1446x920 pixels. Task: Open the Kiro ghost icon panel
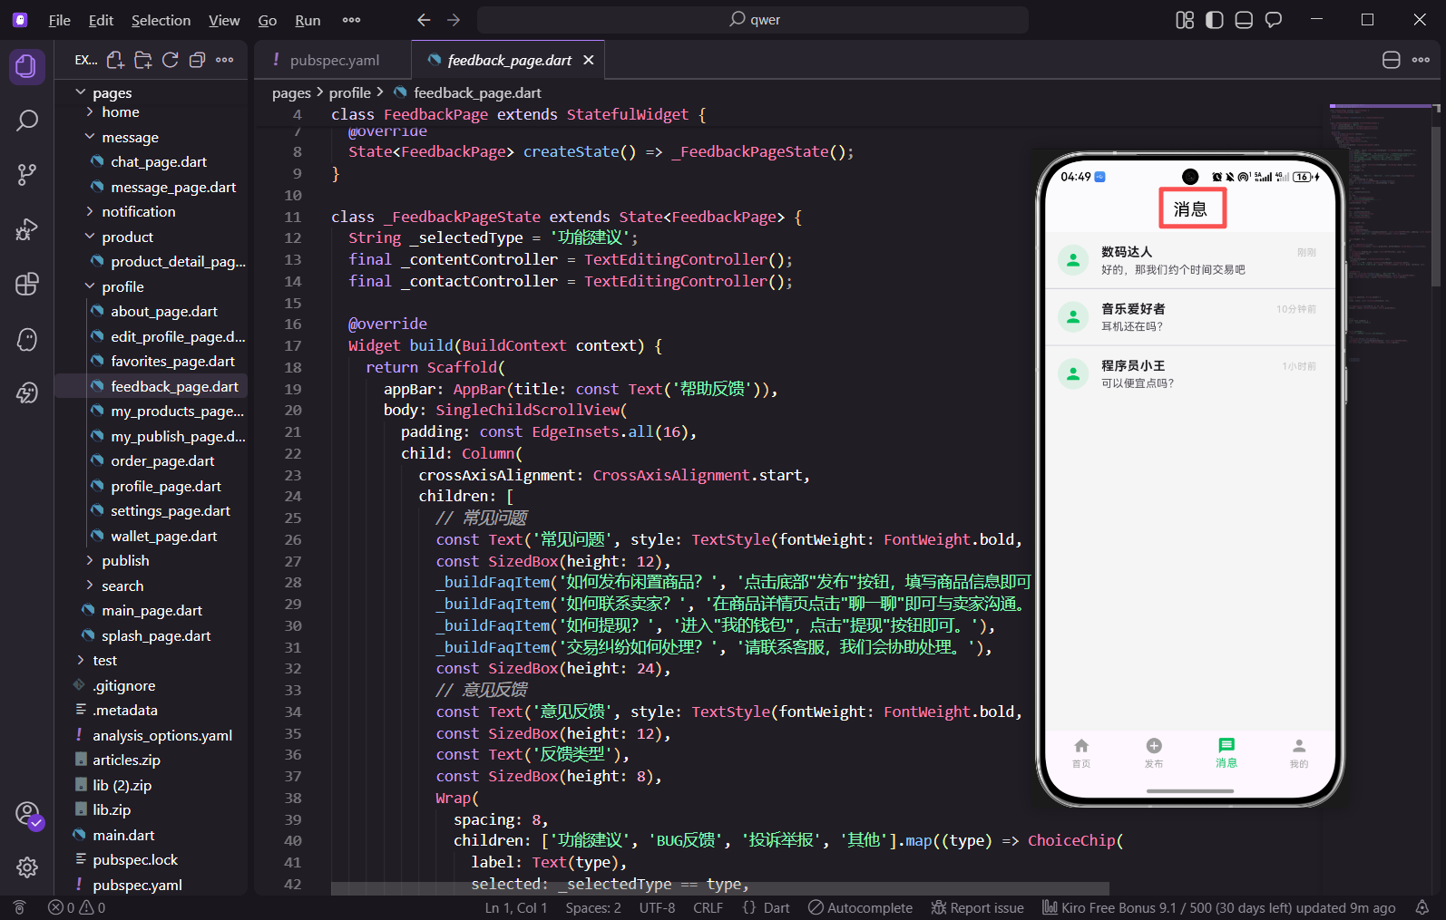(27, 339)
